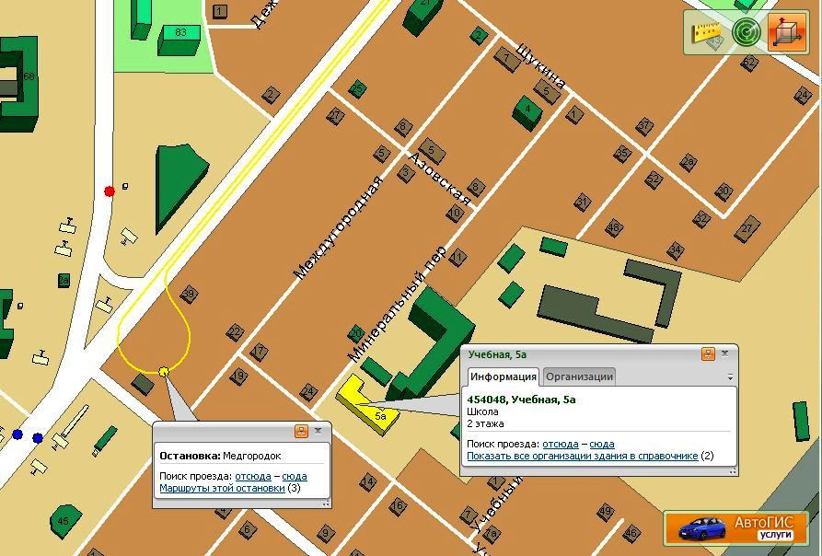Image resolution: width=822 pixels, height=556 pixels.
Task: Close the Медгородок stop popup
Action: tap(318, 431)
